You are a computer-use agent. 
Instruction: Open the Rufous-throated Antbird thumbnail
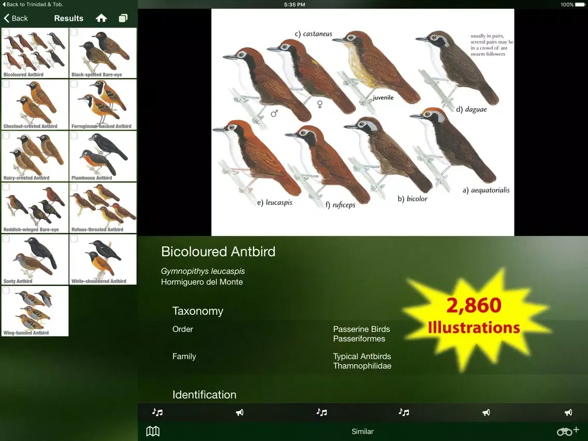103,208
